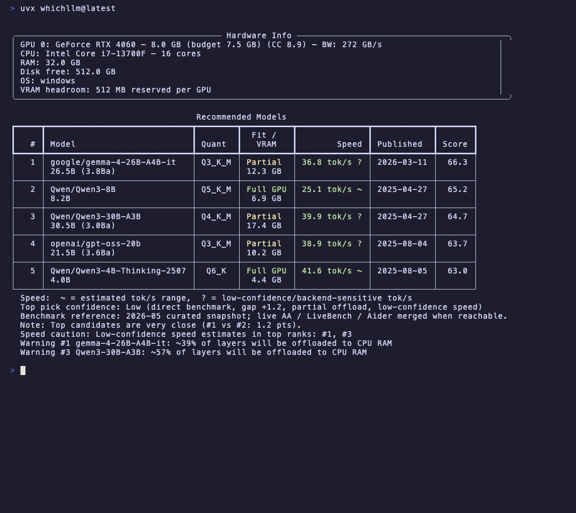Click the 'Full GPU 6.9 GB' fit cell
Image resolution: width=576 pixels, height=513 pixels.
[266, 194]
